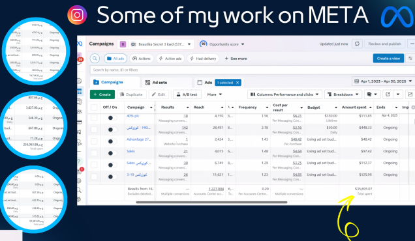The image size is (415, 241).
Task: Select the A/B test flask button
Action: [x=187, y=94]
